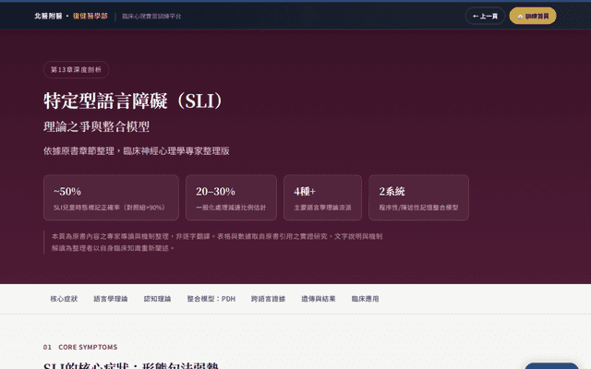This screenshot has width=591, height=369.
Task: Open the 認知理論 navigation tab
Action: tap(157, 299)
